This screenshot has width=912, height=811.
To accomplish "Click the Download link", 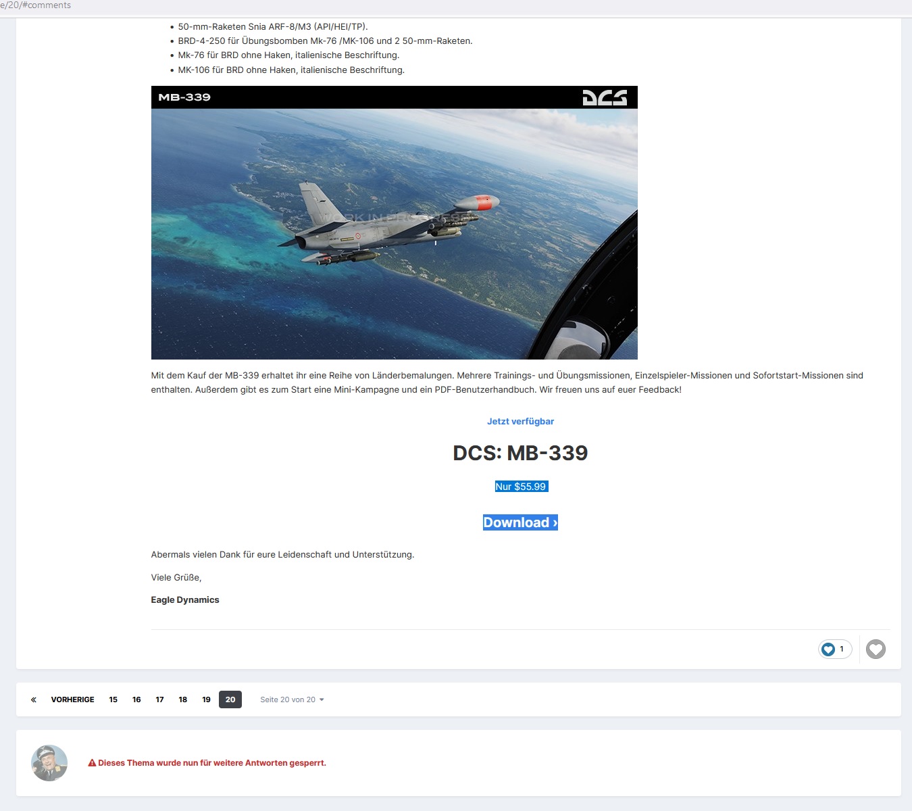I will [520, 522].
